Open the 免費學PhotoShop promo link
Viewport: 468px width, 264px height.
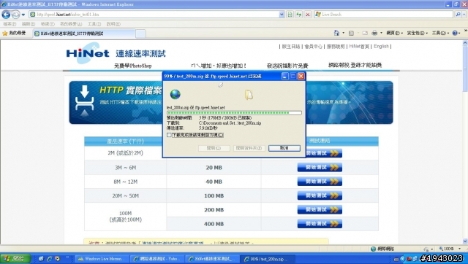pyautogui.click(x=133, y=66)
